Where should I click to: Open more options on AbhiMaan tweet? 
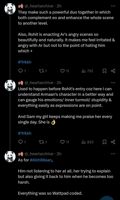pyautogui.click(x=113, y=154)
